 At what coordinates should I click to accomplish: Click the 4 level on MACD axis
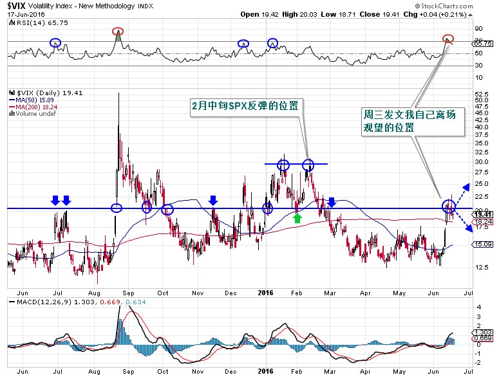(x=479, y=307)
